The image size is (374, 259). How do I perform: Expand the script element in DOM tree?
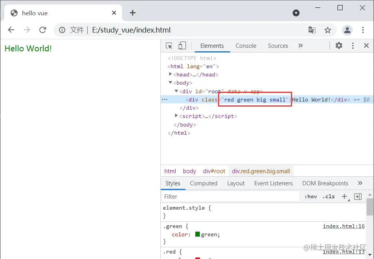[176, 116]
